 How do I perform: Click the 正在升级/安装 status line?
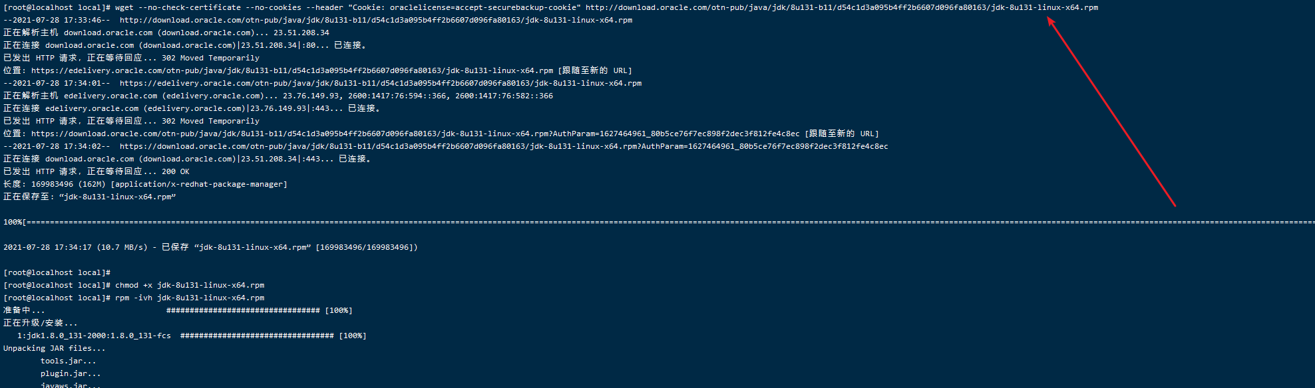(x=41, y=323)
